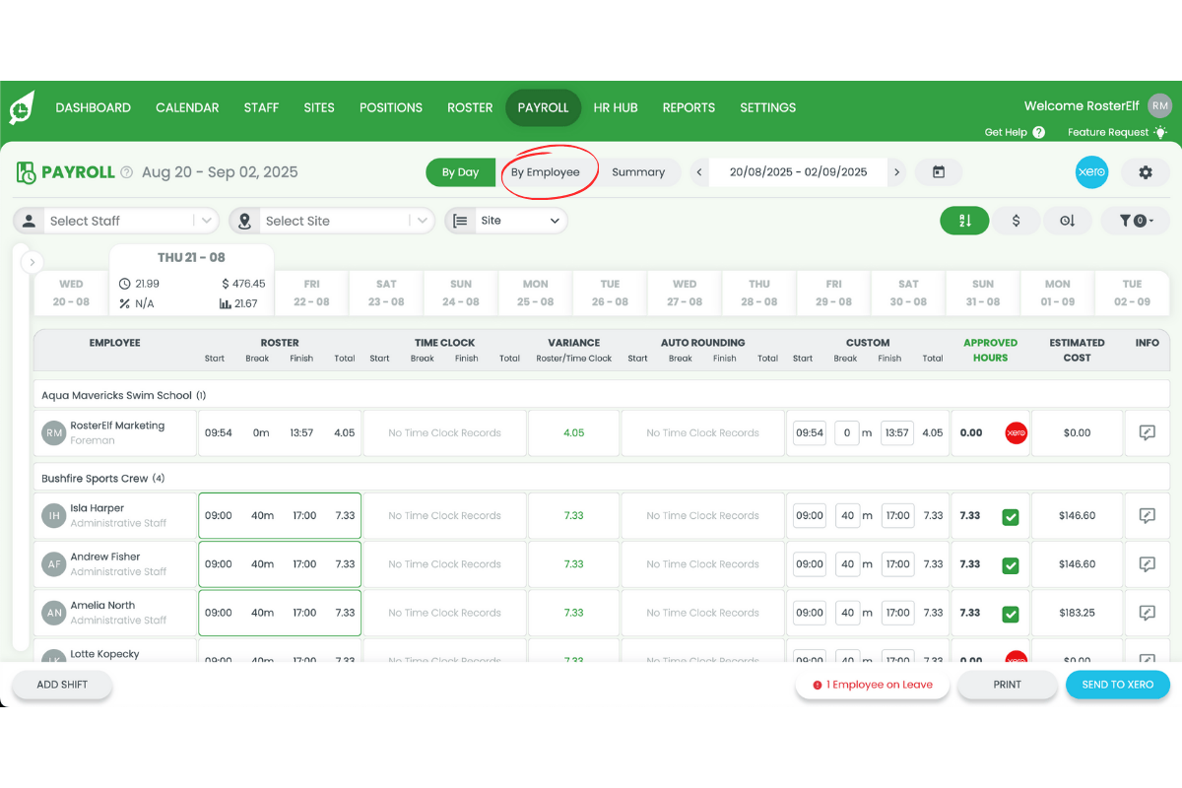Open the filter icon showing zero filters
Image resolution: width=1182 pixels, height=788 pixels.
[x=1135, y=221]
